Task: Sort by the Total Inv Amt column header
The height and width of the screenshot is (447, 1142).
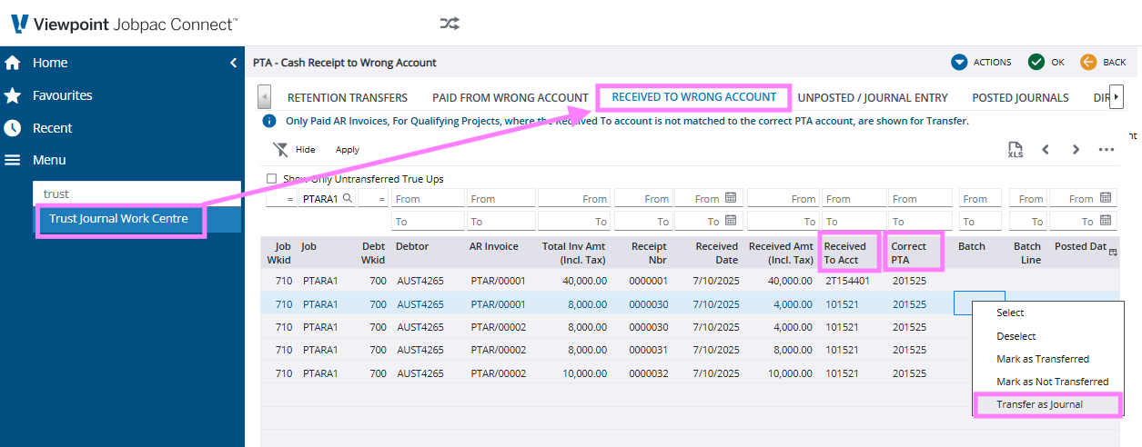Action: [x=574, y=253]
